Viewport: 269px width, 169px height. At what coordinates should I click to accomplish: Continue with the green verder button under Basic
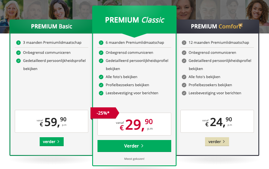pyautogui.click(x=52, y=142)
